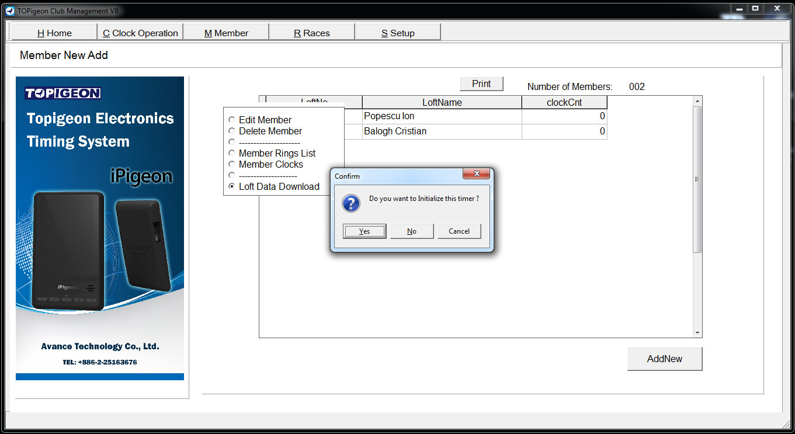
Task: Click the blue question mark icon
Action: tap(350, 203)
